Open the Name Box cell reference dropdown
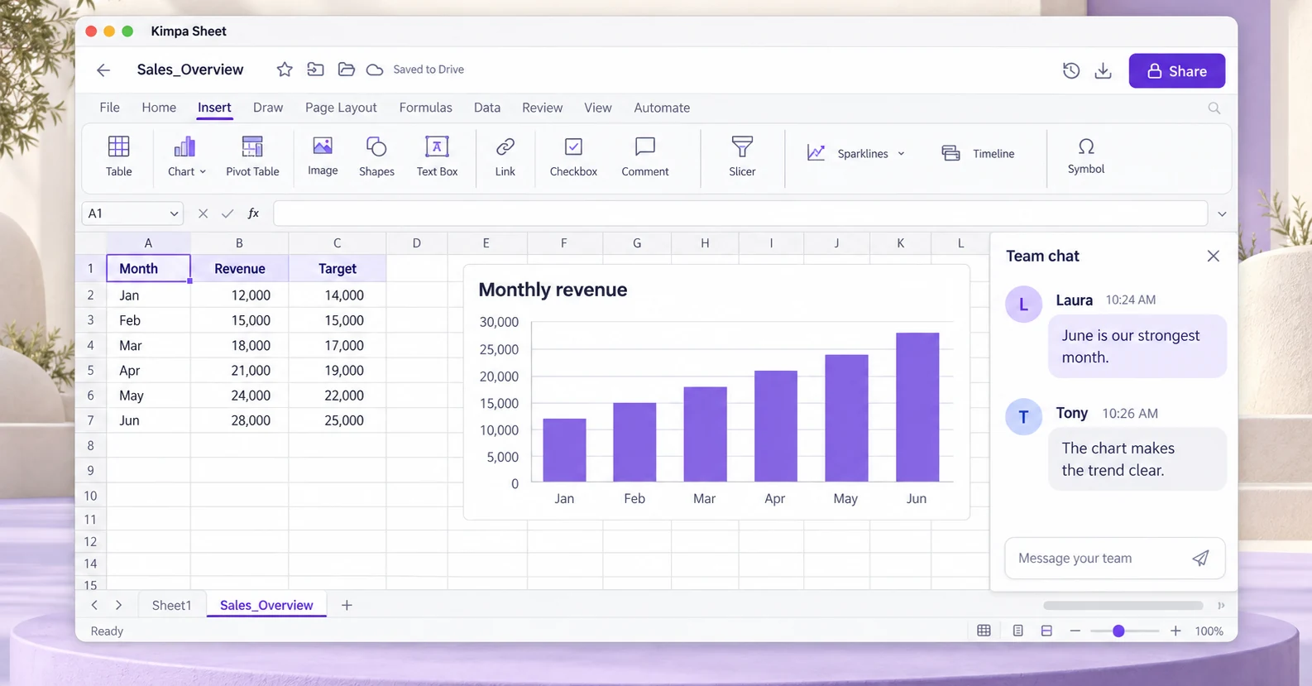This screenshot has height=686, width=1312. 174,213
